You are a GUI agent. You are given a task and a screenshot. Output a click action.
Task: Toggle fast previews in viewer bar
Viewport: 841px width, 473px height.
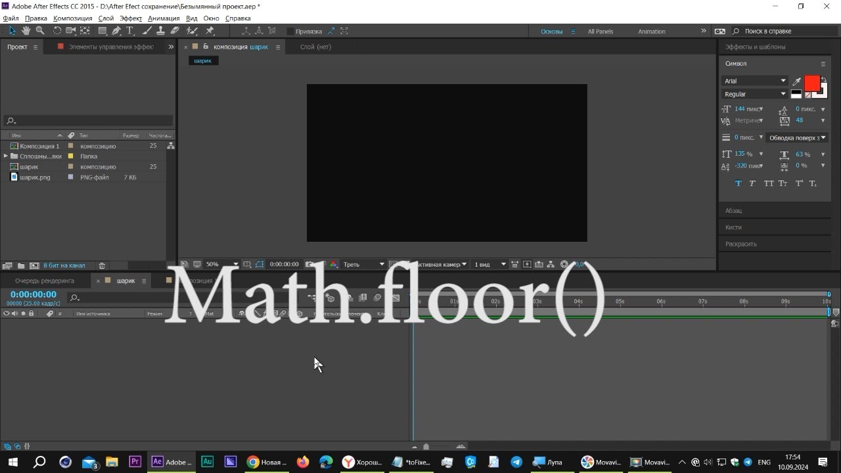527,264
